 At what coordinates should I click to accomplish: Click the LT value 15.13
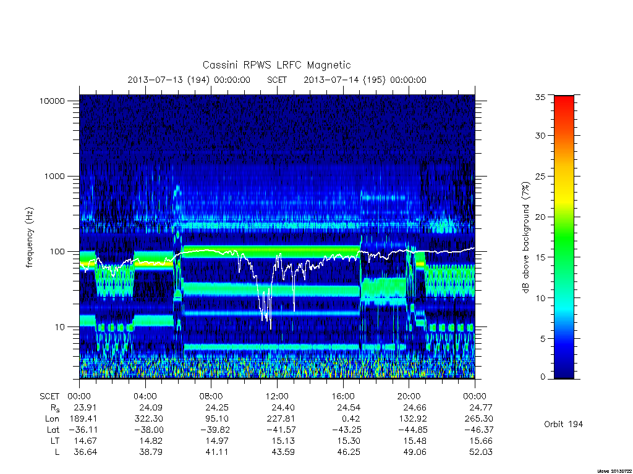tap(283, 441)
